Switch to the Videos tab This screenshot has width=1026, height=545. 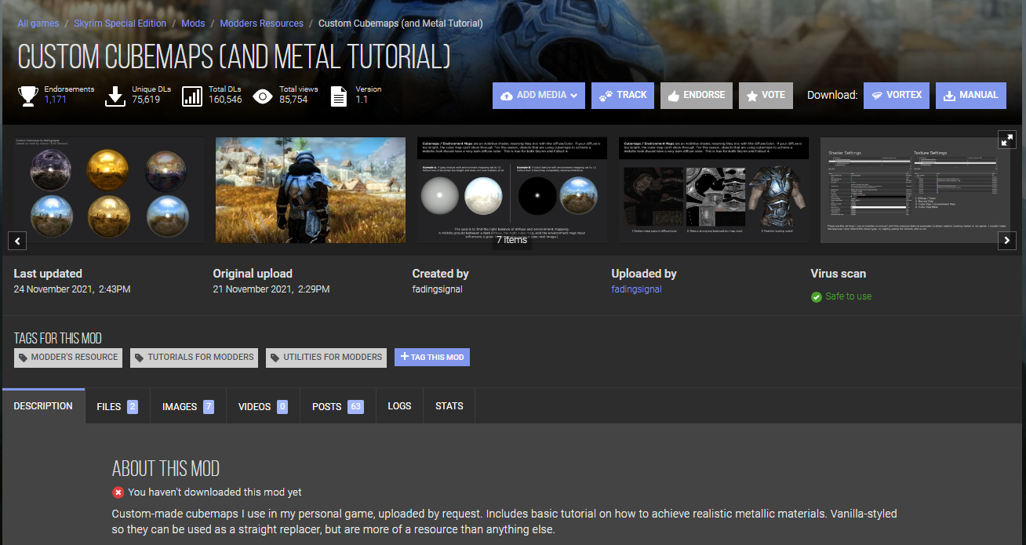point(263,406)
